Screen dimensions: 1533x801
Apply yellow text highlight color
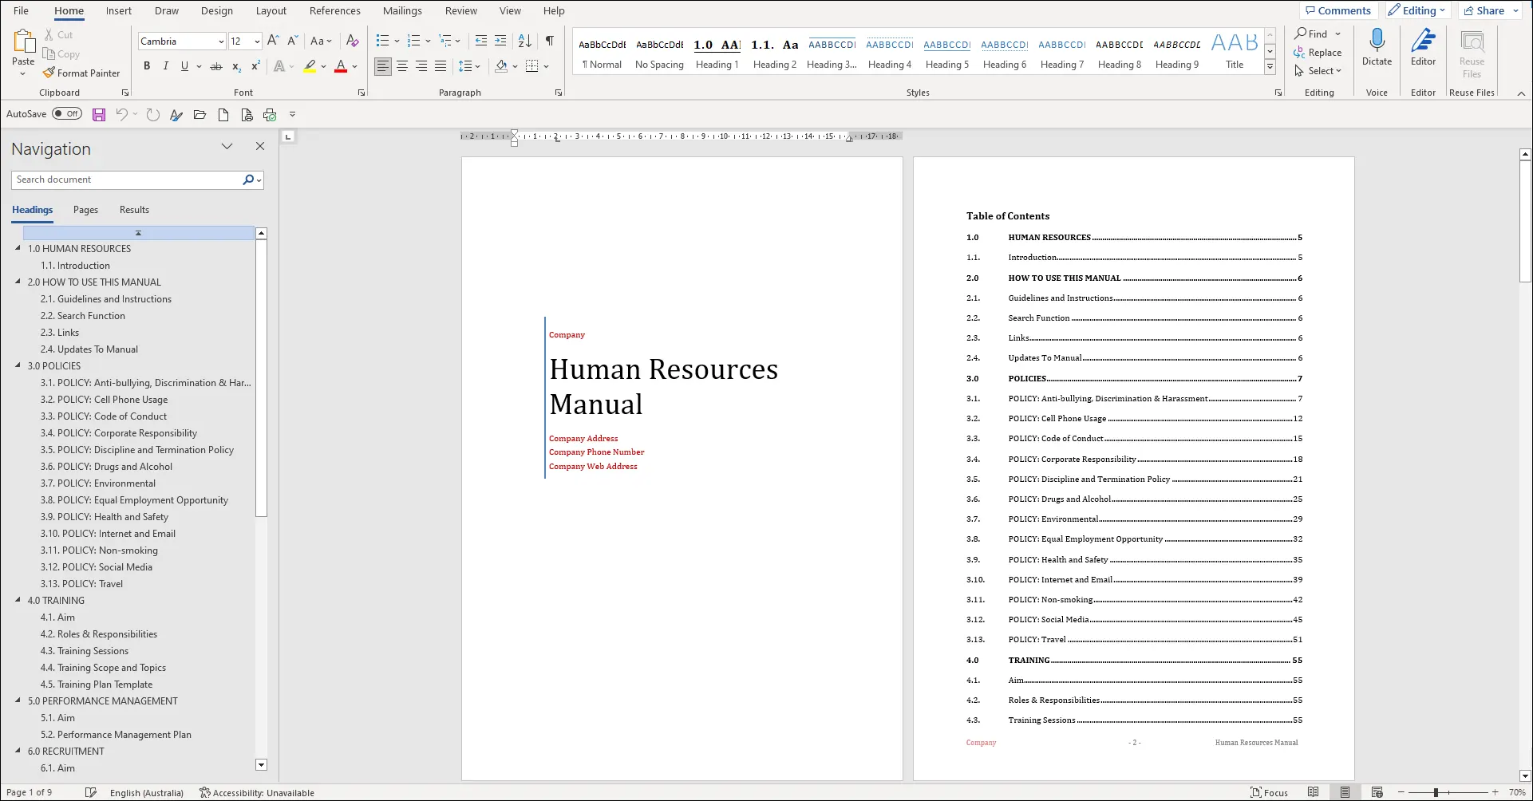(310, 66)
